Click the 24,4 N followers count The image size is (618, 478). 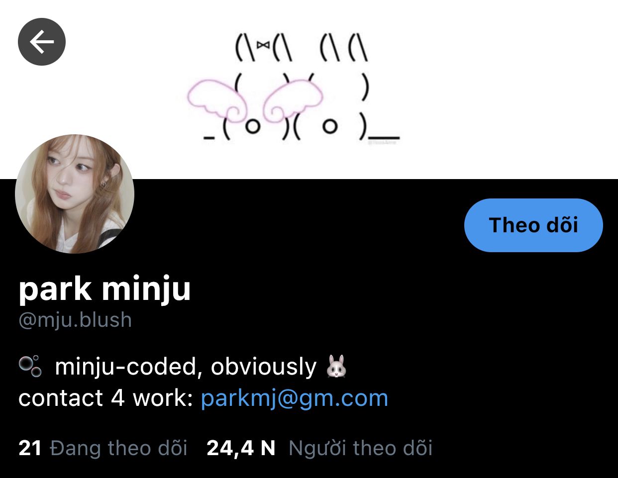pos(241,448)
